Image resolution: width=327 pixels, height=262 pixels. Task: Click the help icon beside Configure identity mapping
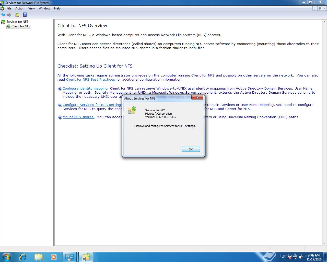click(x=60, y=89)
